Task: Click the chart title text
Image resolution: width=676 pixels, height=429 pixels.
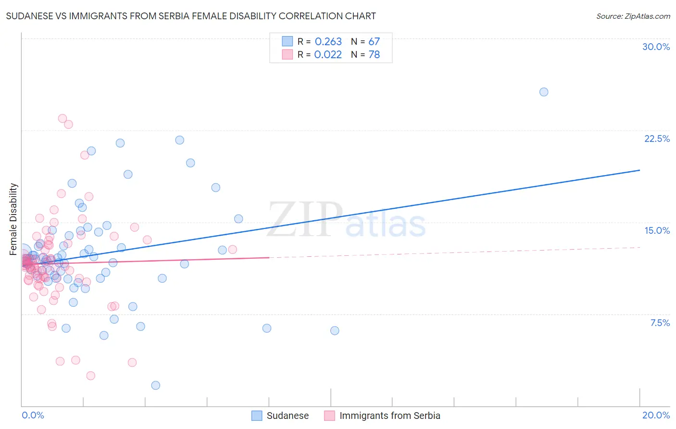Action: tap(191, 16)
